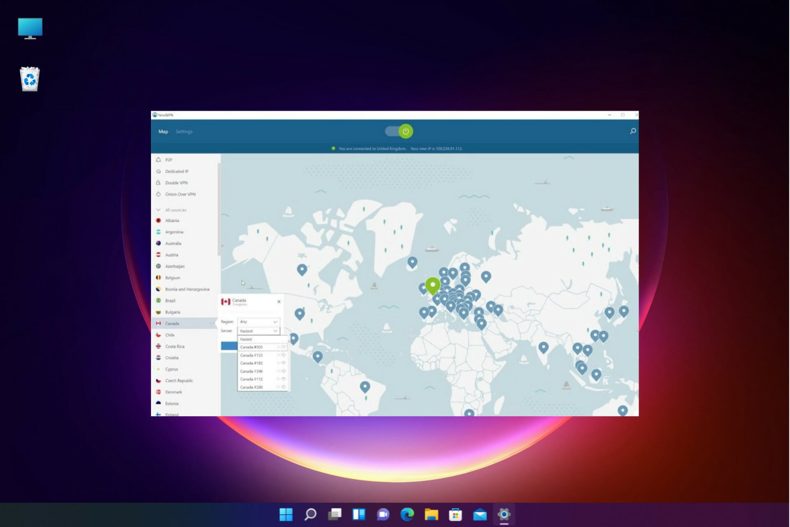
Task: Pick the Fastest option in server list
Action: (x=263, y=339)
